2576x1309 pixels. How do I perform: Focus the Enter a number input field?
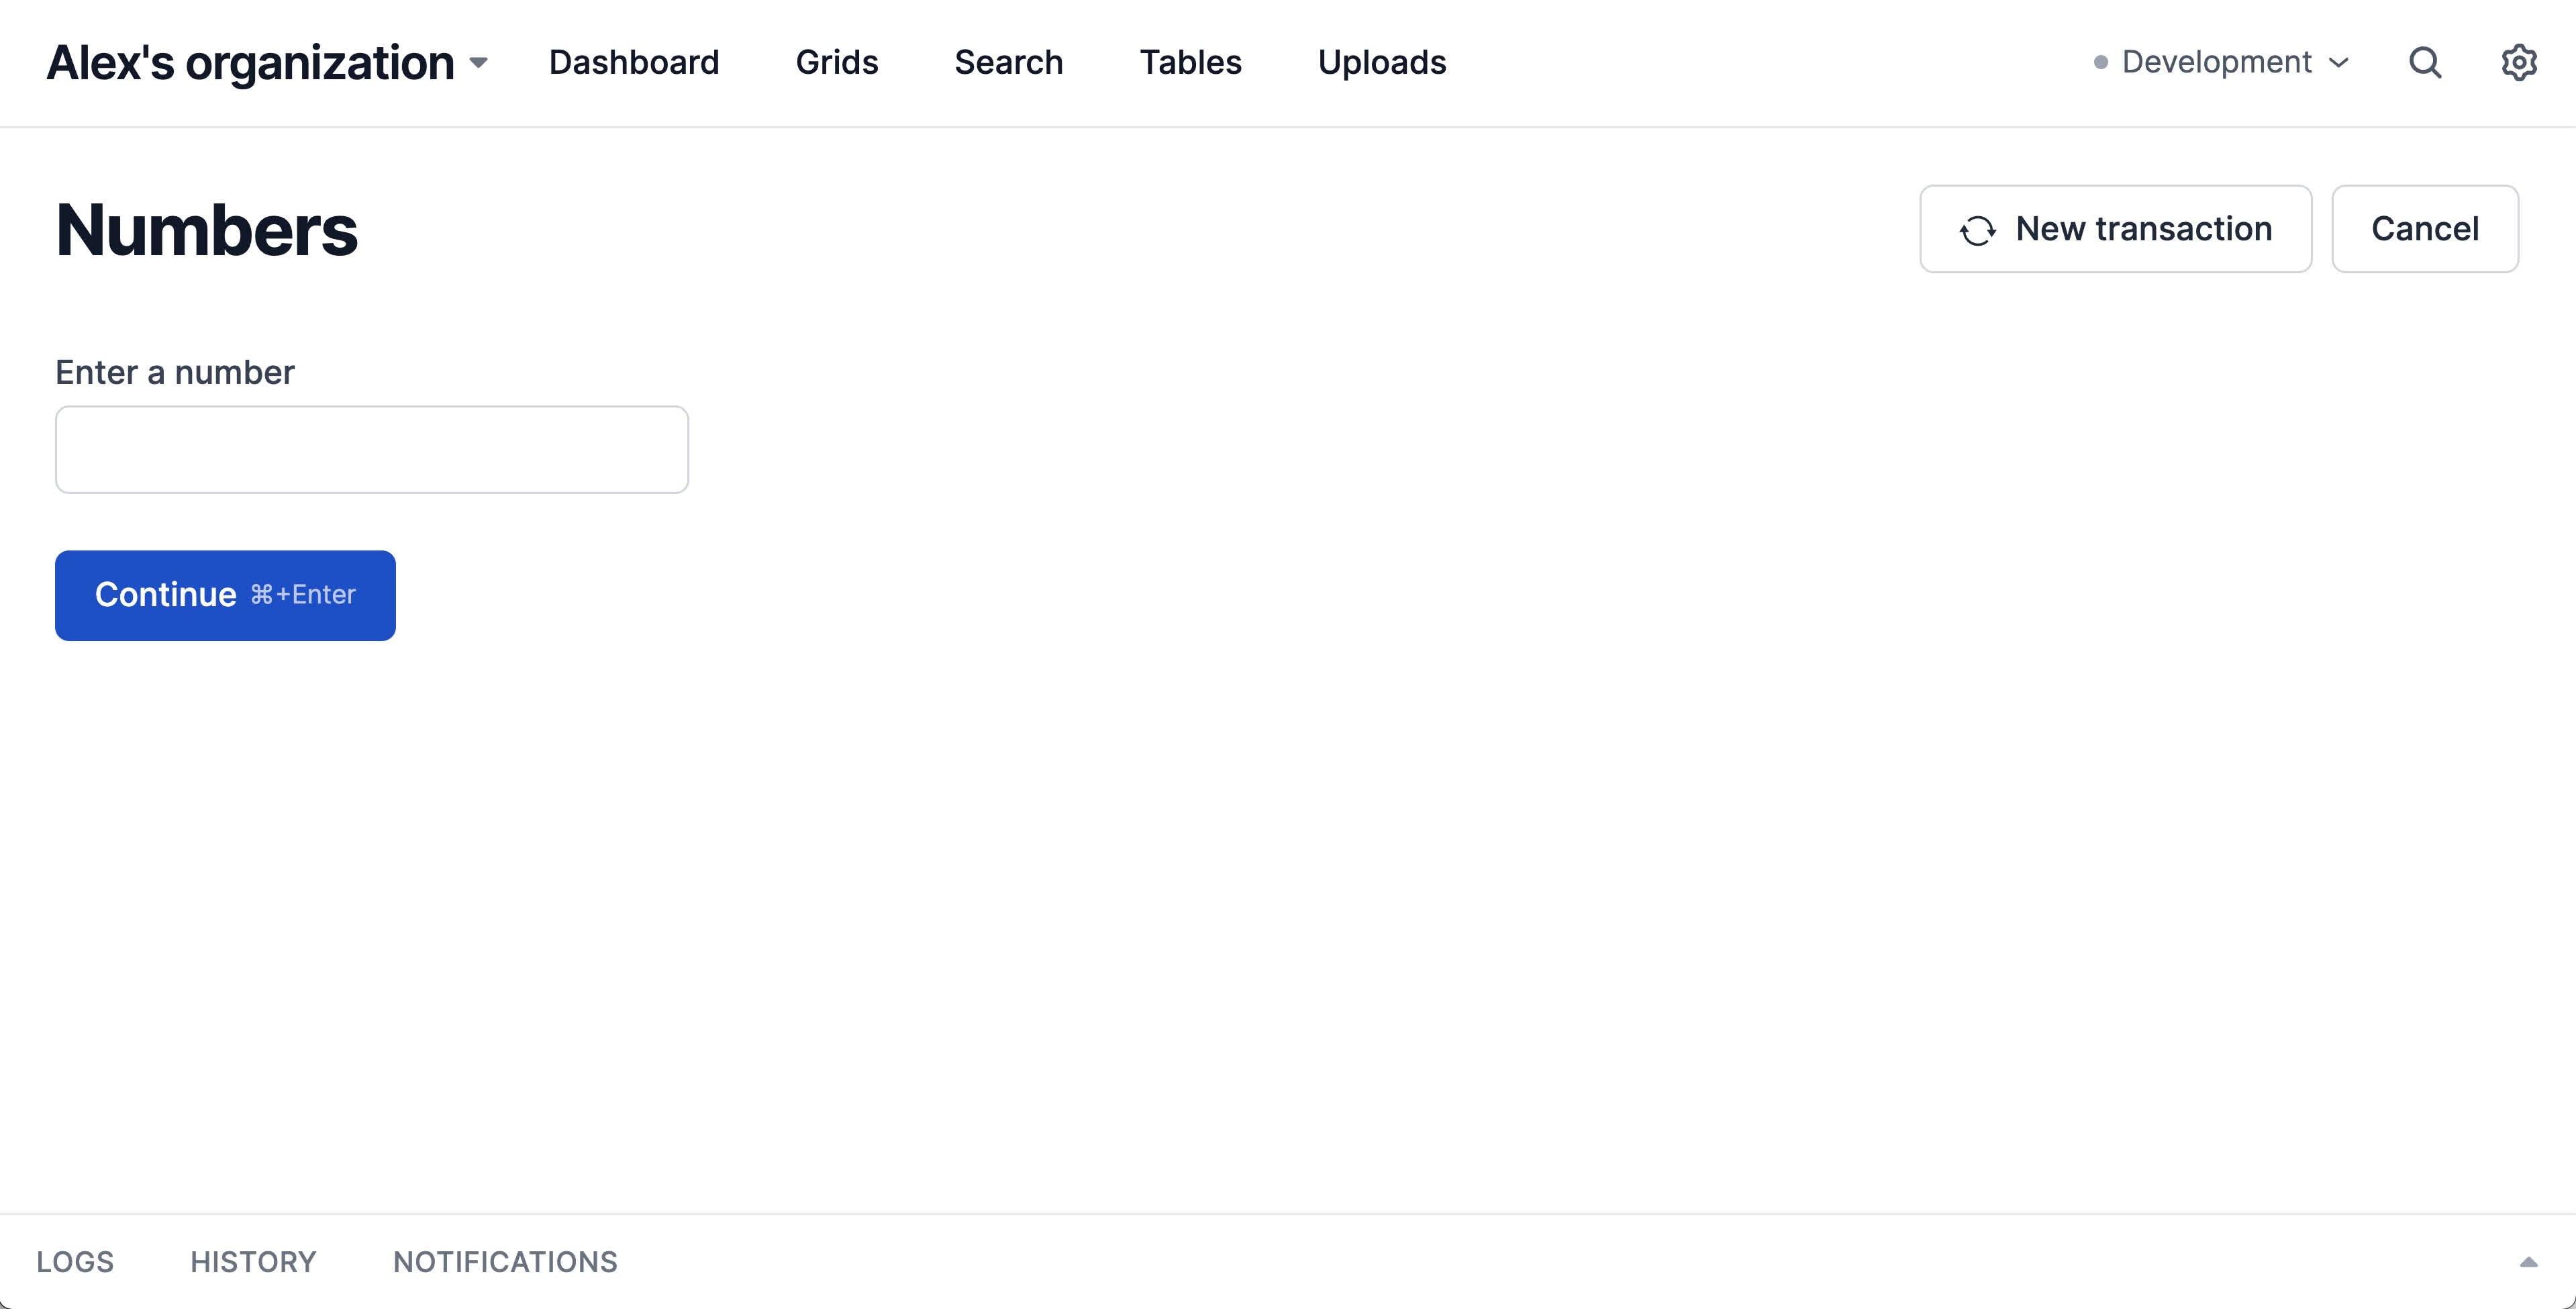372,449
